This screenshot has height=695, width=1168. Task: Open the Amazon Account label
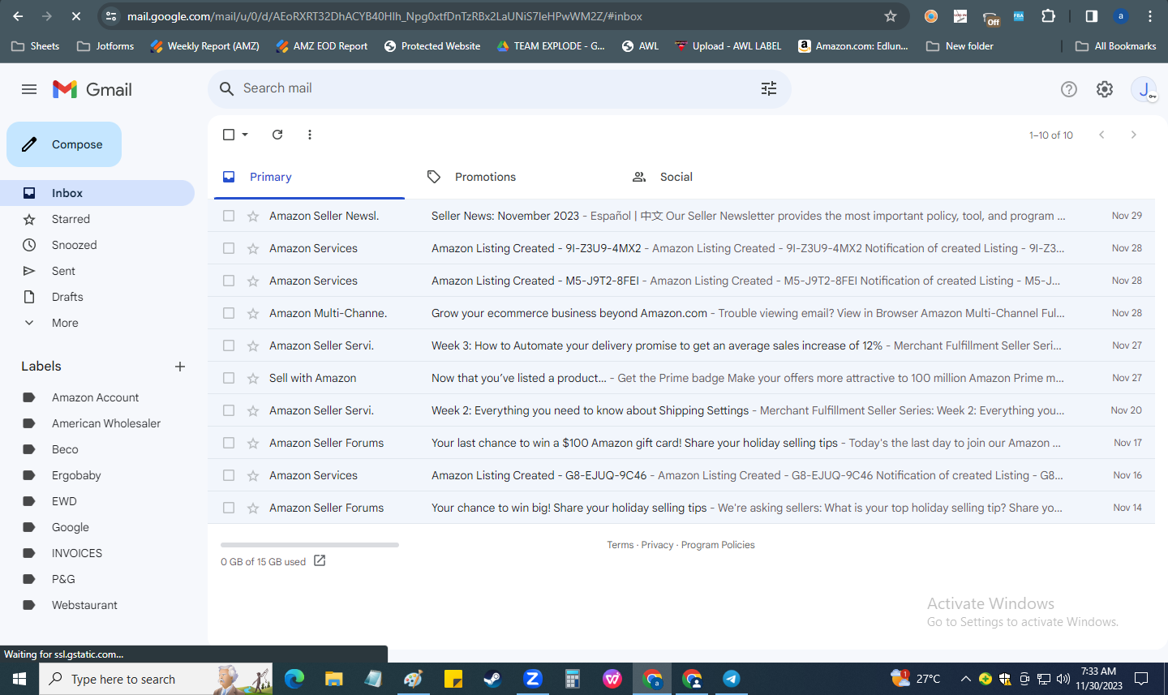[97, 397]
